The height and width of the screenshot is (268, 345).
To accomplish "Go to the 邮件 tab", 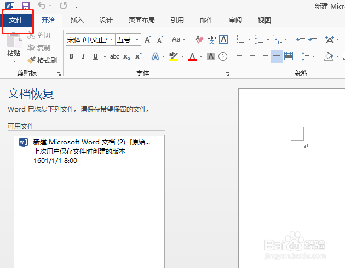I will (206, 20).
